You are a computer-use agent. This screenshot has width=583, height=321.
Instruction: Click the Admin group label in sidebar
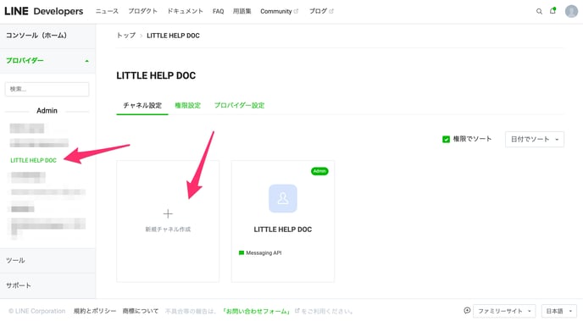pos(47,111)
